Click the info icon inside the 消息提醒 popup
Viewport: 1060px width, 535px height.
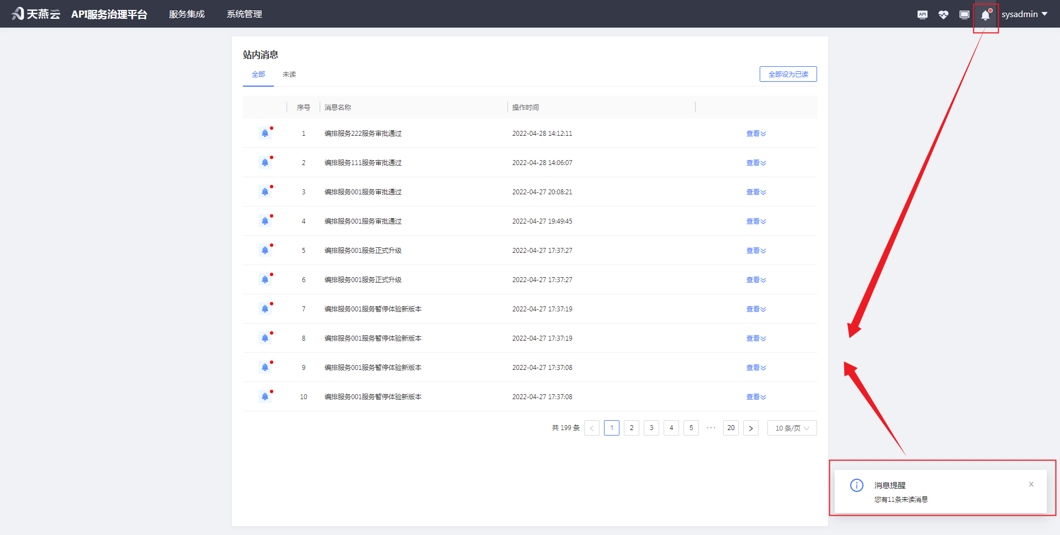click(856, 485)
